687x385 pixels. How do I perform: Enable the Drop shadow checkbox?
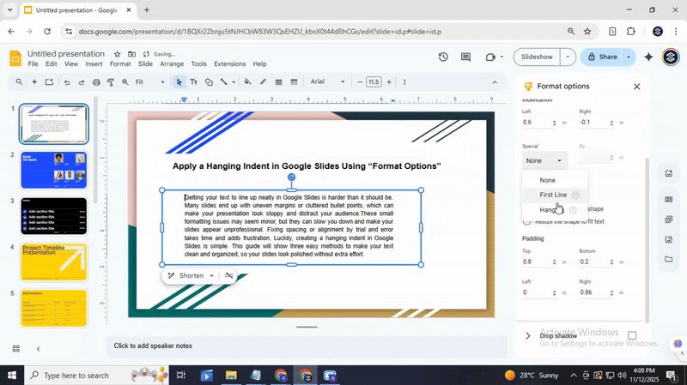point(632,335)
